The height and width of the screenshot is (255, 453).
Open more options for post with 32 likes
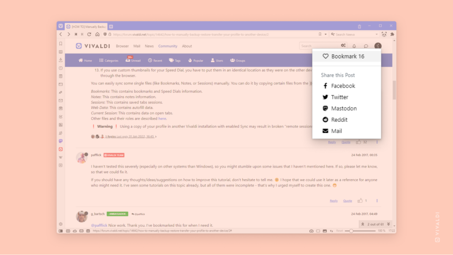[x=377, y=142]
